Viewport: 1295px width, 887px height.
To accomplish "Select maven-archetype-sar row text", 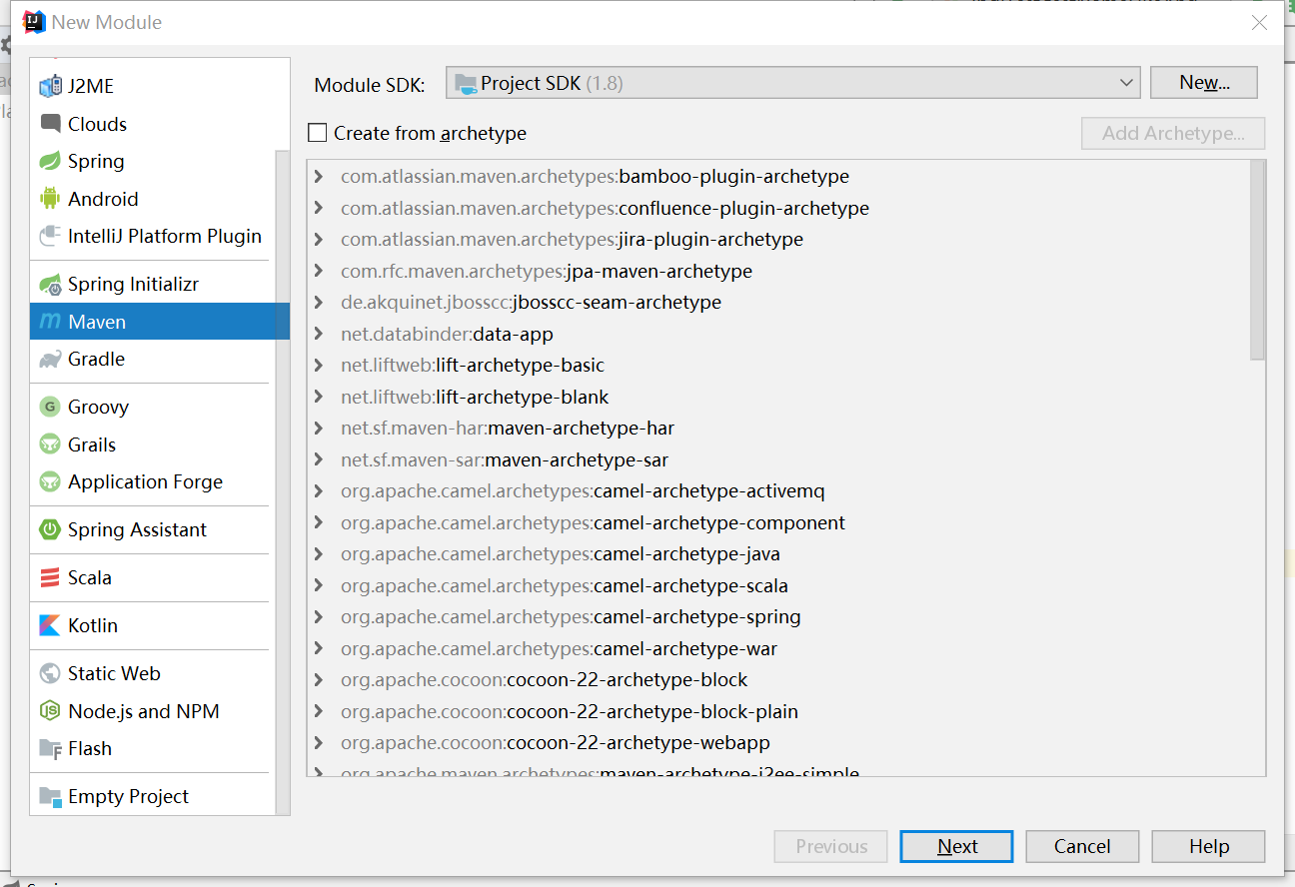I will point(505,459).
